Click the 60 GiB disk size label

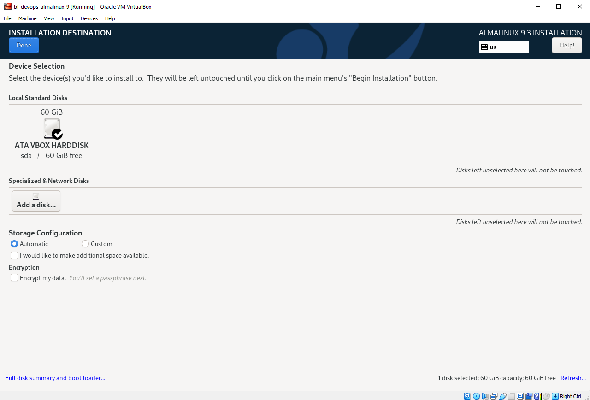(52, 112)
